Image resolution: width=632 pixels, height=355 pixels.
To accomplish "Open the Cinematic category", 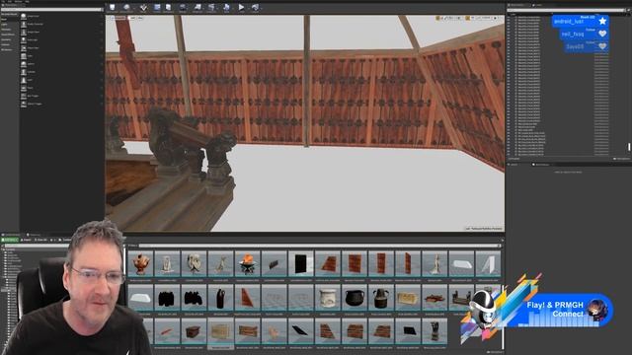I will pyautogui.click(x=10, y=30).
